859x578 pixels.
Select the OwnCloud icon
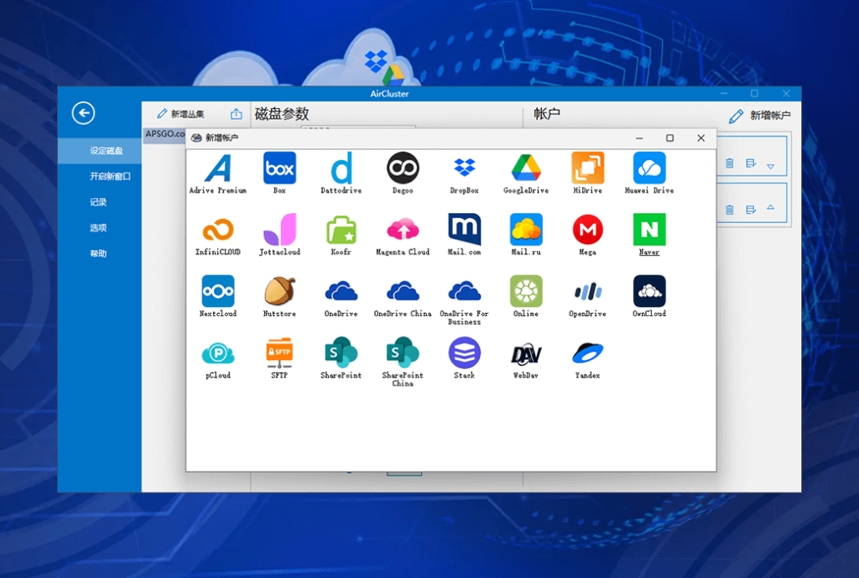(649, 296)
